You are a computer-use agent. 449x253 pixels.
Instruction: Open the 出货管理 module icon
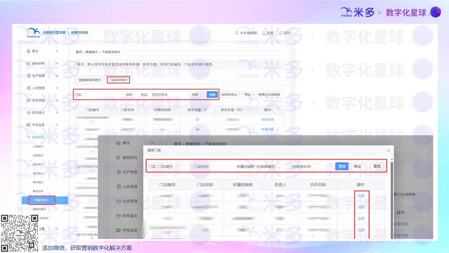pos(29,100)
